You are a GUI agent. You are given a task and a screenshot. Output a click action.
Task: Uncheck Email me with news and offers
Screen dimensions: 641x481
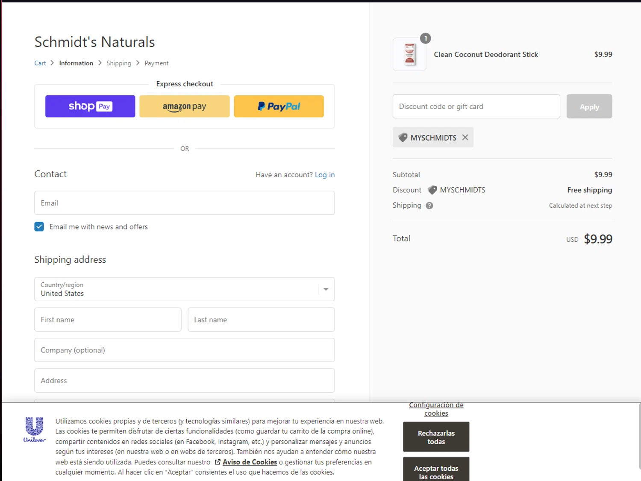coord(39,227)
